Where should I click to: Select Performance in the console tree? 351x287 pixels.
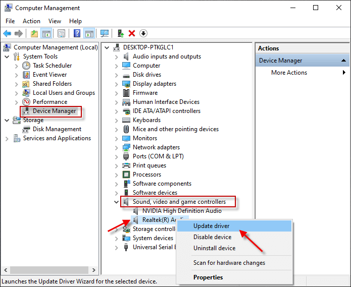50,102
